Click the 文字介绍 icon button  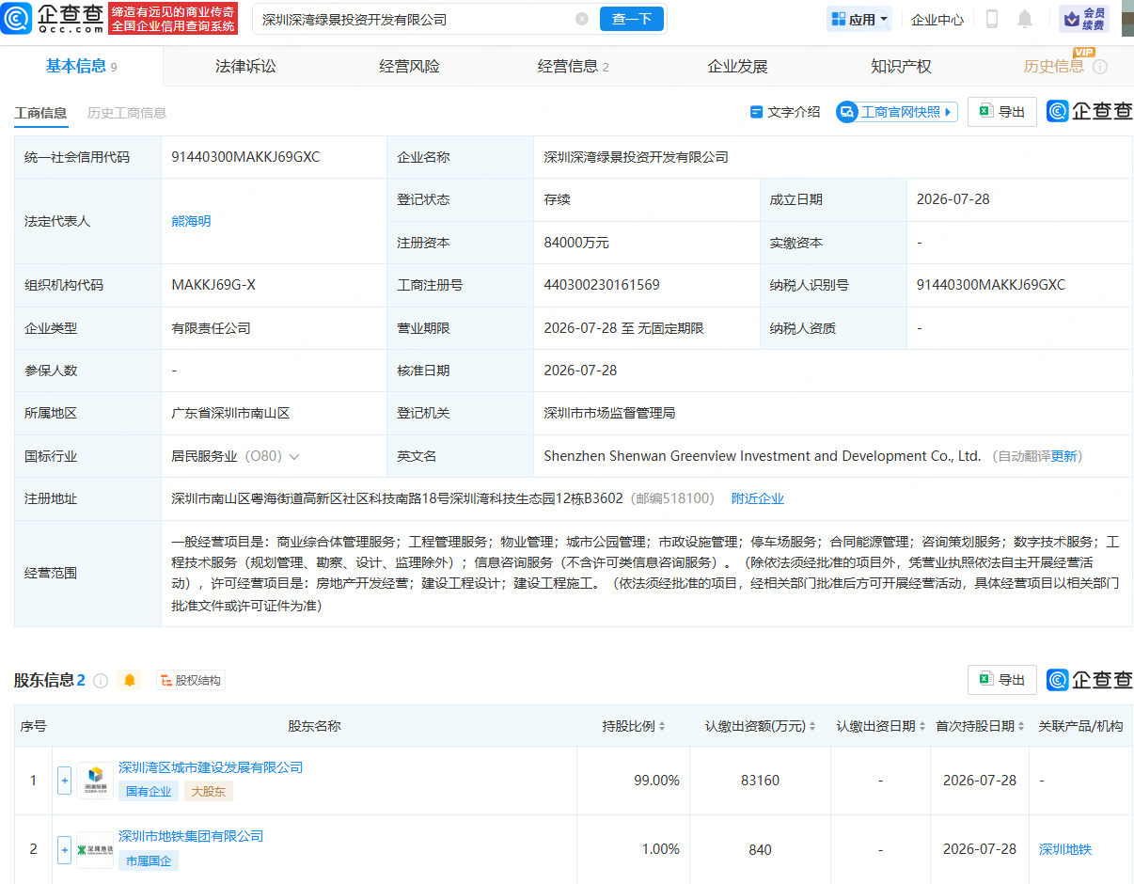pyautogui.click(x=785, y=112)
